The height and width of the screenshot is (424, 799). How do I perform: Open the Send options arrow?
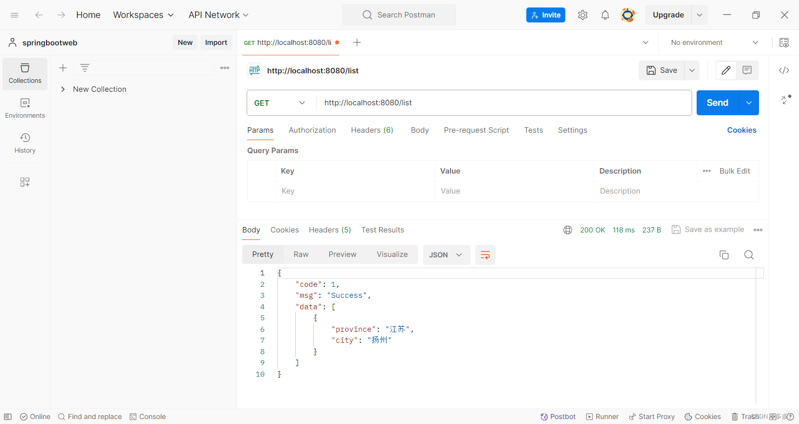pyautogui.click(x=749, y=103)
